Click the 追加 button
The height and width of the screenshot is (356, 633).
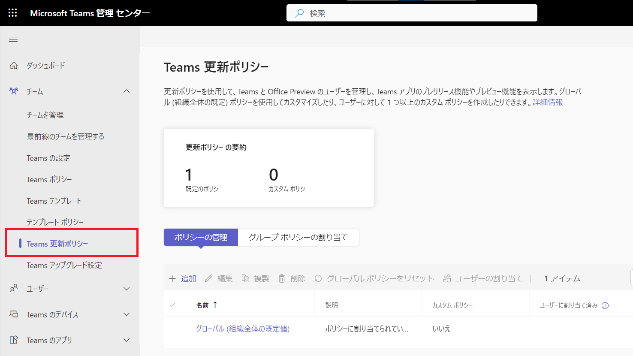(x=182, y=279)
